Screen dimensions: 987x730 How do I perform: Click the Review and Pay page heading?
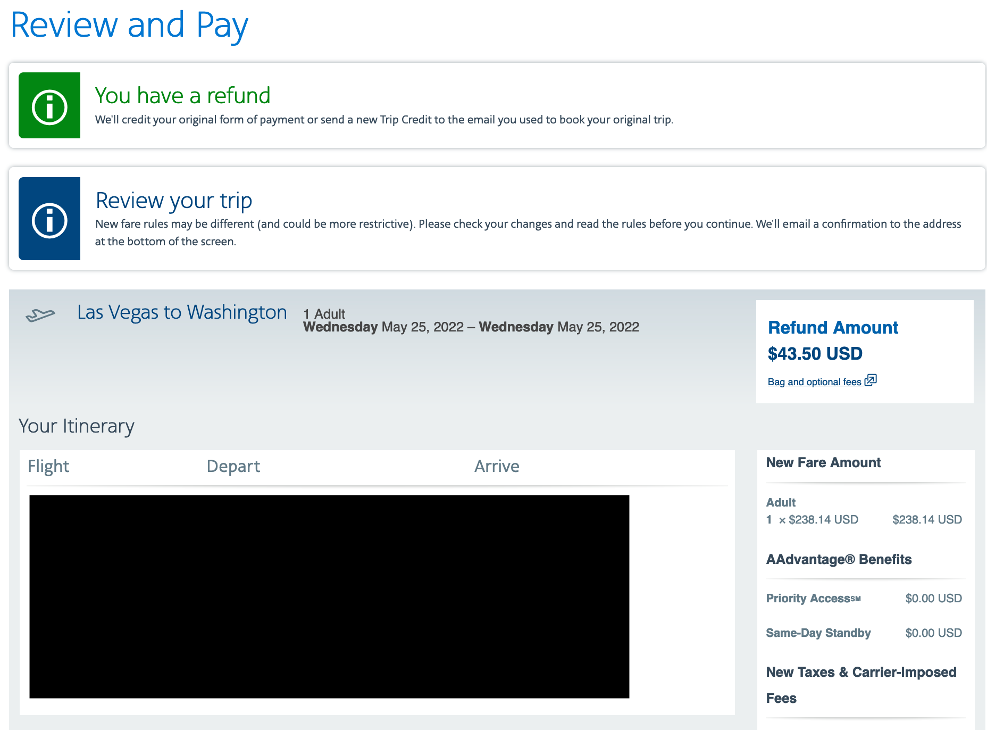pyautogui.click(x=129, y=25)
